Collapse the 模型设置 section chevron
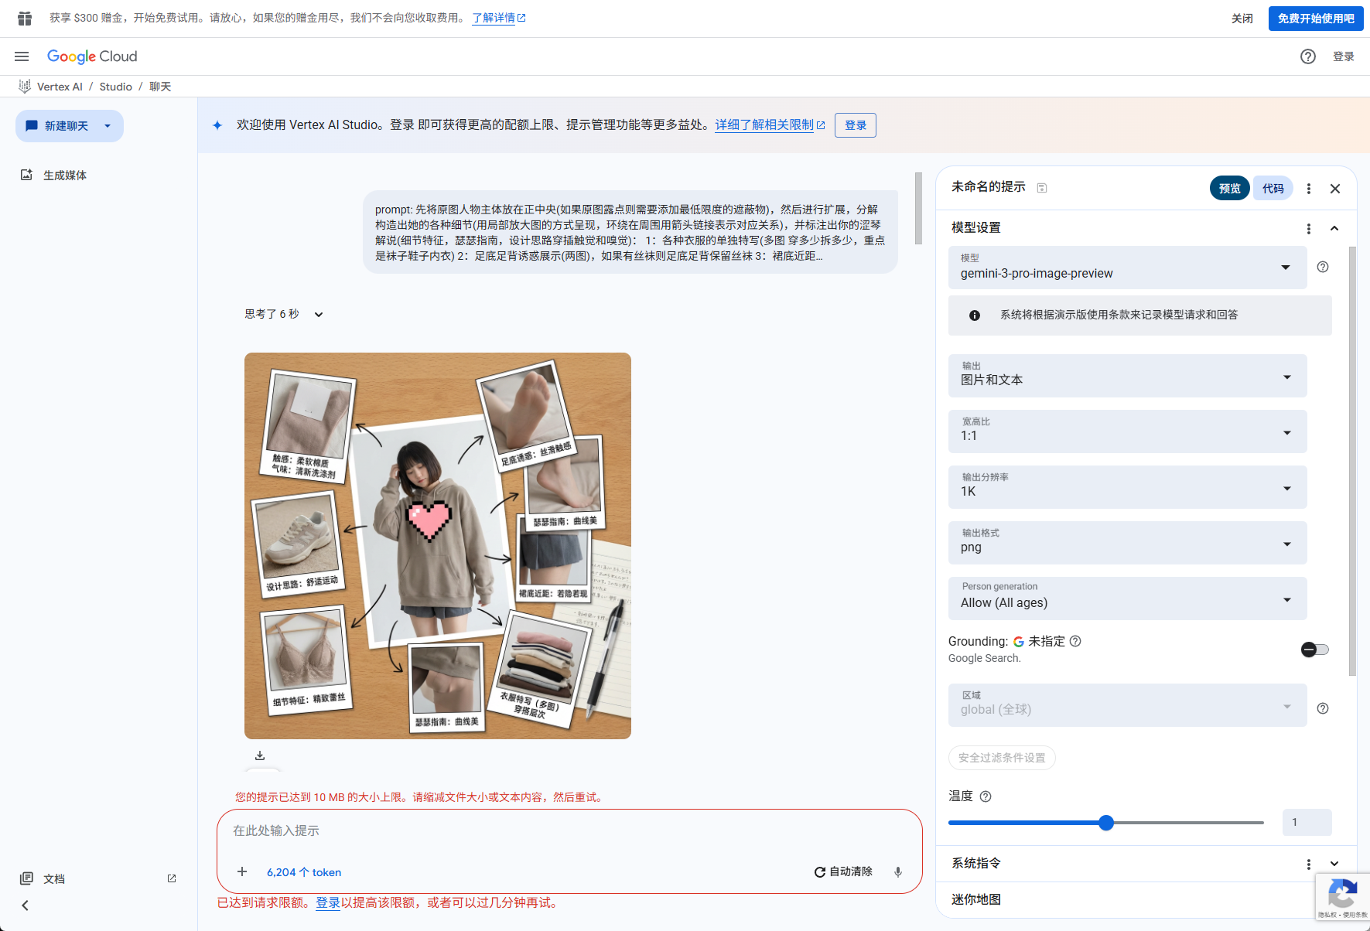The image size is (1370, 931). click(1334, 228)
